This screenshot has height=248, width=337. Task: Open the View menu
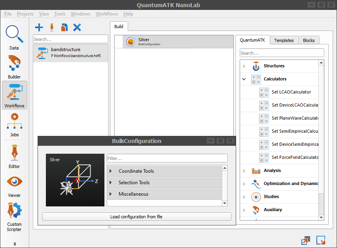[x=44, y=14]
